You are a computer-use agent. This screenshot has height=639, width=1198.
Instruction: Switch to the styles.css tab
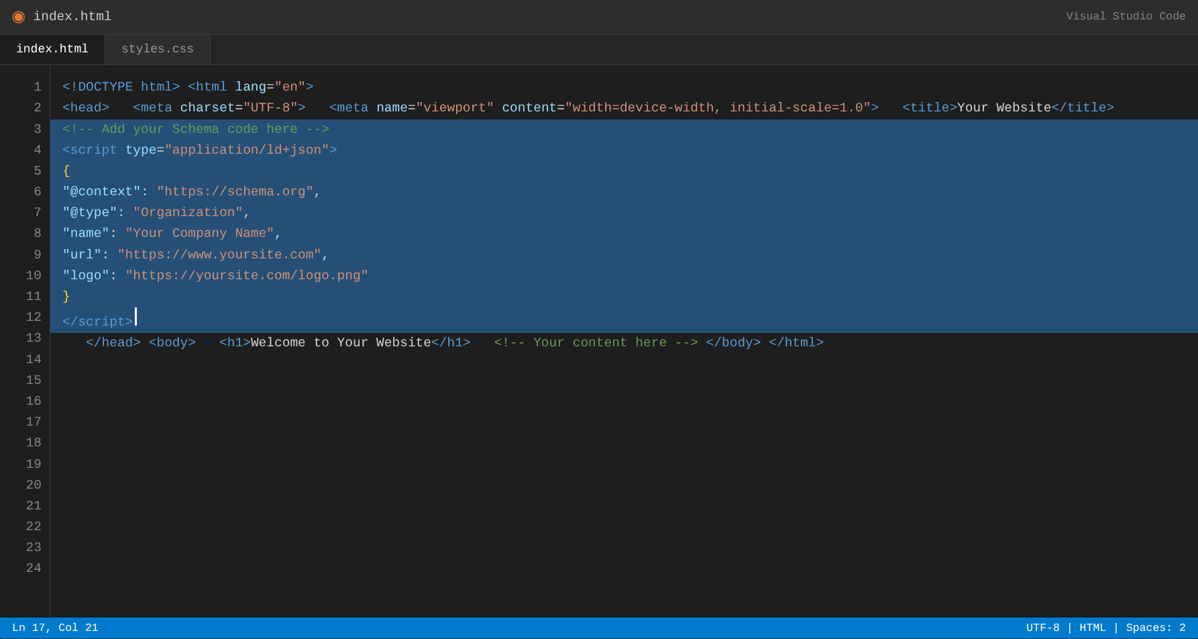(x=157, y=49)
